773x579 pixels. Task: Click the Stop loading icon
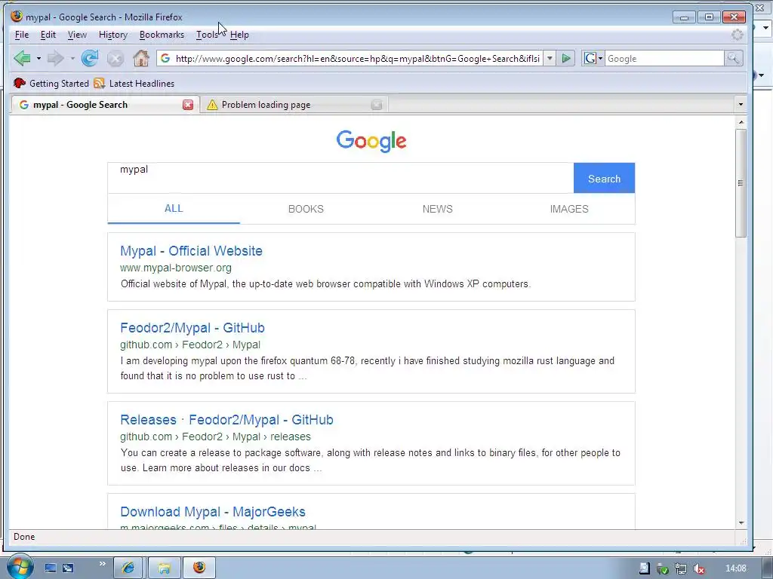pyautogui.click(x=115, y=59)
